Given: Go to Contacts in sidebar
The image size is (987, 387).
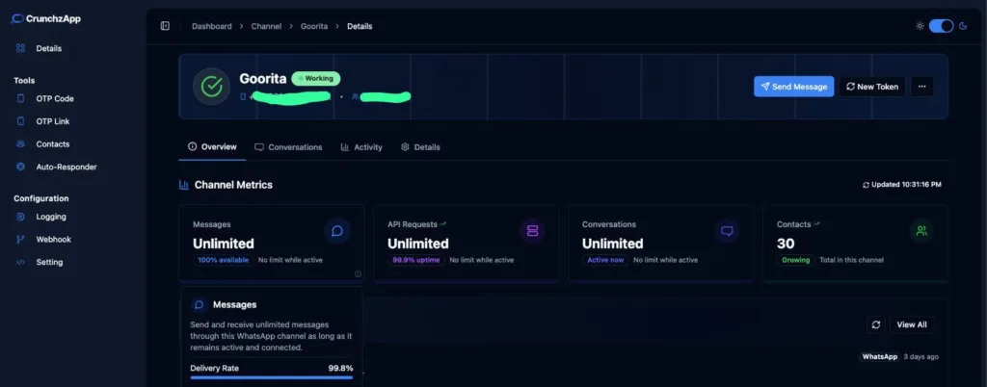Looking at the screenshot, I should point(53,143).
